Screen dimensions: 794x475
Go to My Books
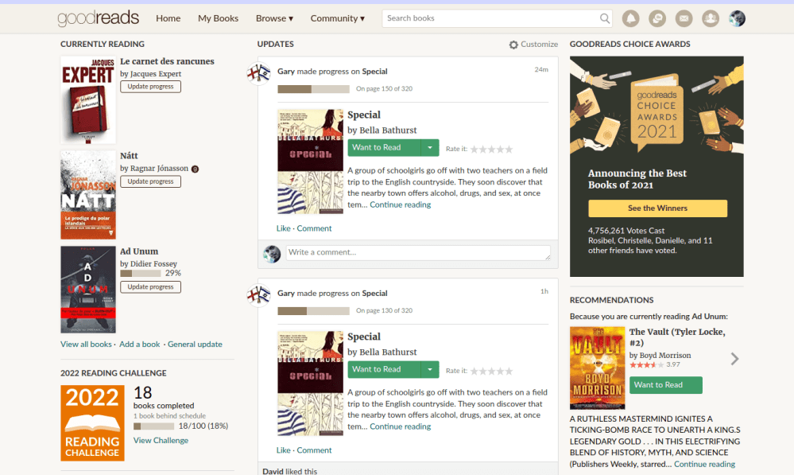point(218,18)
